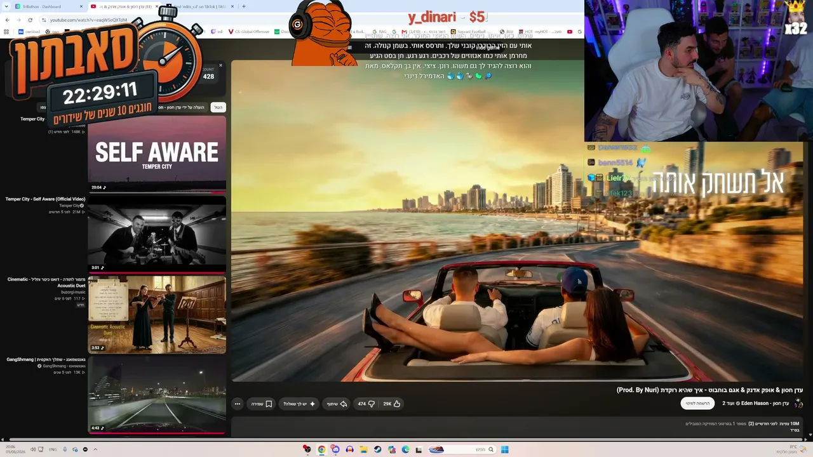Play the SELF AWARE Temper City thumbnail
The height and width of the screenshot is (457, 813).
tap(157, 154)
